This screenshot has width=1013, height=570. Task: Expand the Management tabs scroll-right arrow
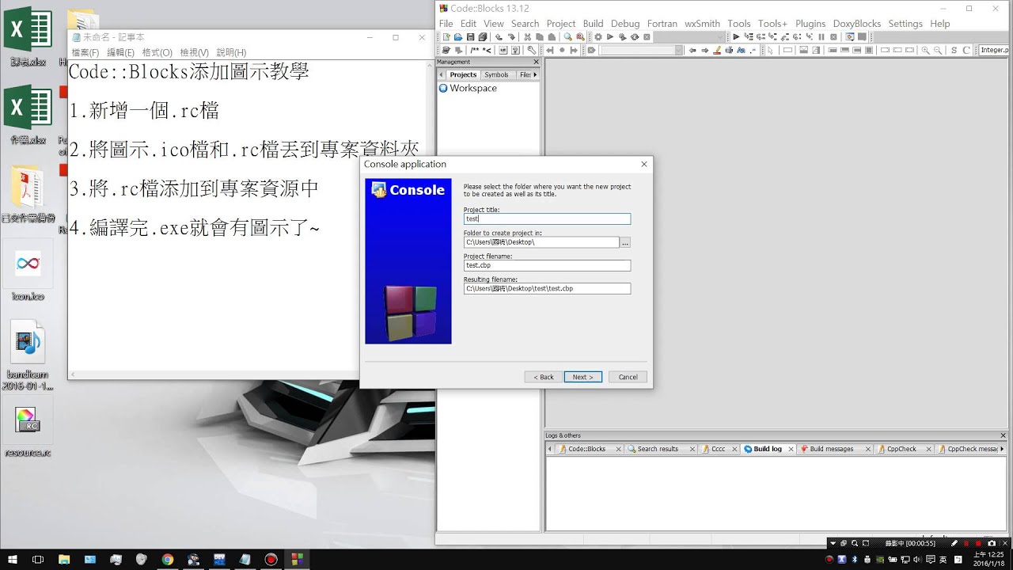(535, 74)
